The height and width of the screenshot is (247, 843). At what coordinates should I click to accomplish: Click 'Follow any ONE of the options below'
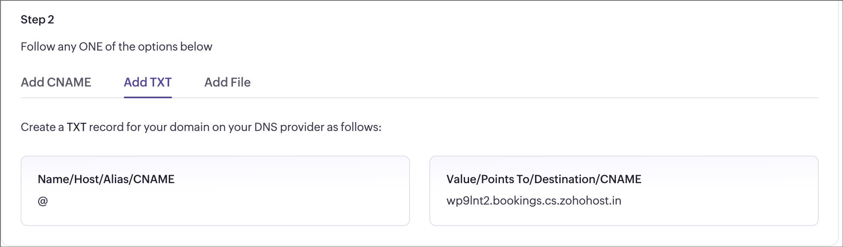117,46
